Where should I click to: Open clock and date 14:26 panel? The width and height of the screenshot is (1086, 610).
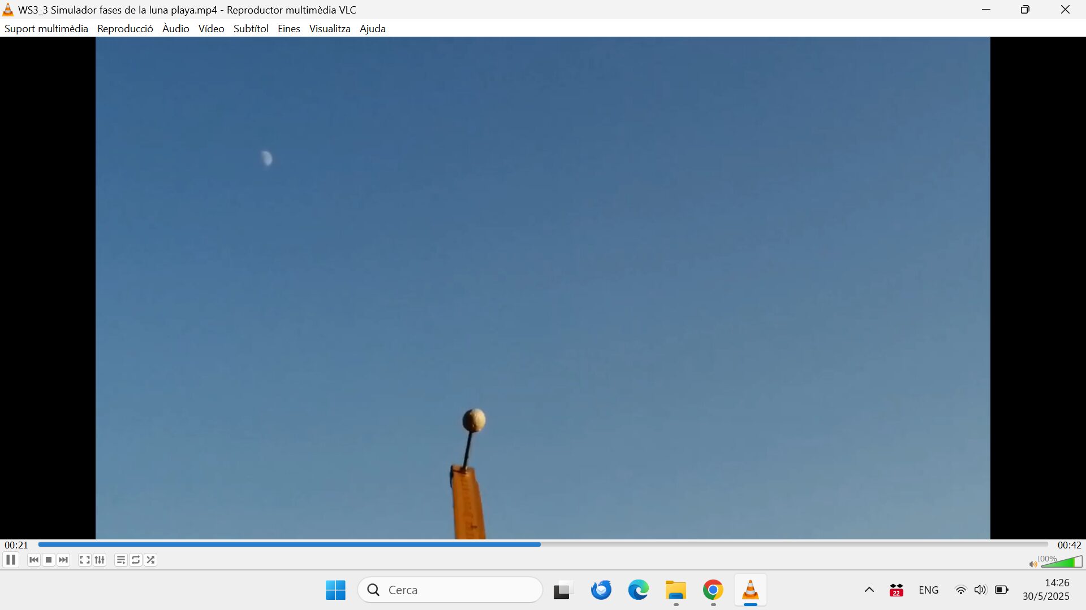tap(1046, 590)
